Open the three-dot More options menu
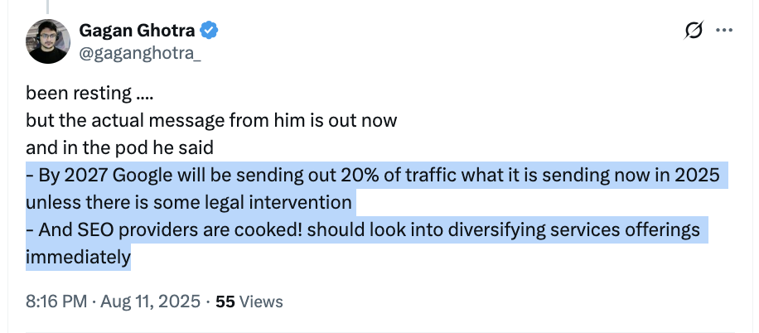 (724, 31)
